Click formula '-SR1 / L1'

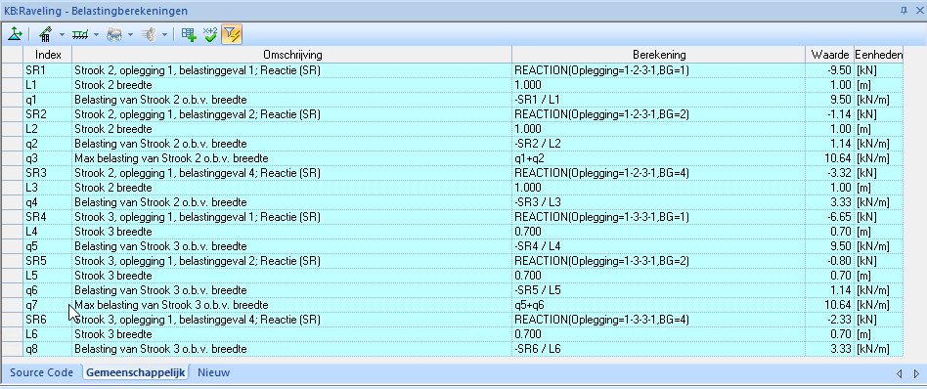538,100
